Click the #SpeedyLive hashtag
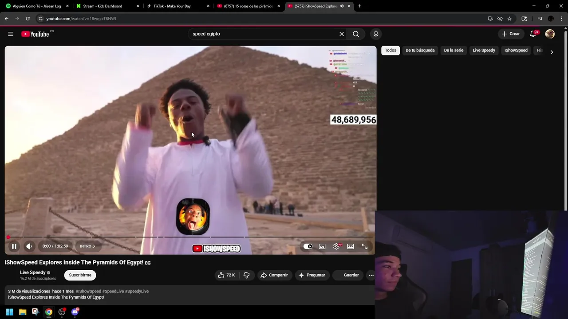568x319 pixels. point(137,292)
